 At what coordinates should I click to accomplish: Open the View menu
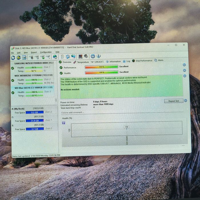pyautogui.click(x=26, y=53)
